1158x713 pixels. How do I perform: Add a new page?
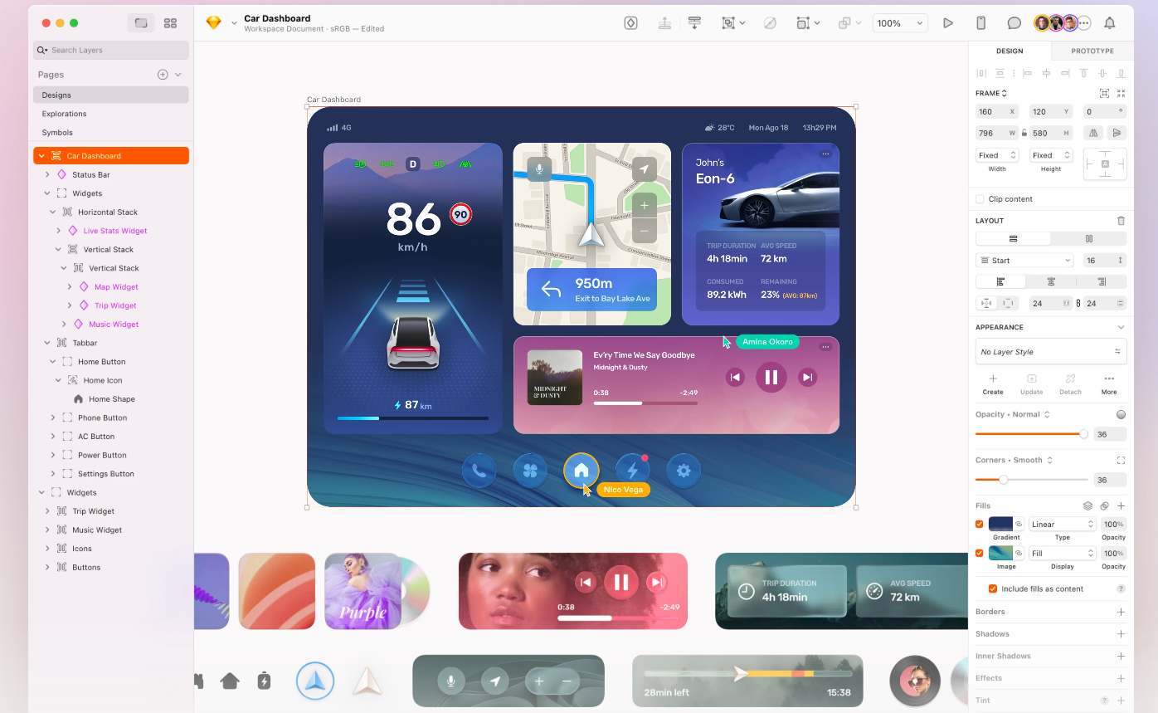click(x=163, y=75)
